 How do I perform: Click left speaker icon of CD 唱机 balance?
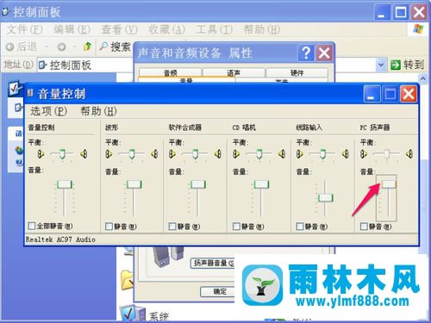236,154
